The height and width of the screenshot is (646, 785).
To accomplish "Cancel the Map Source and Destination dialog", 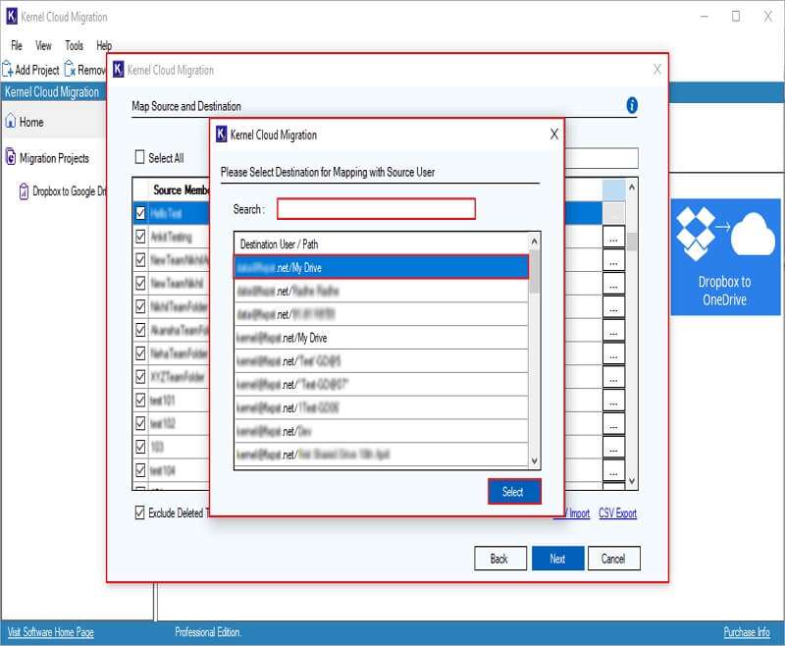I will [x=614, y=559].
